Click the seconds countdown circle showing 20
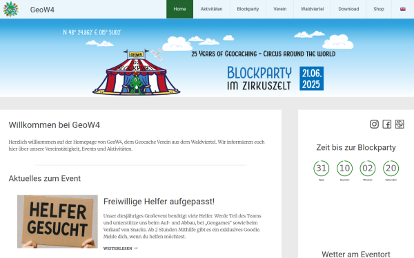This screenshot has width=414, height=258. coord(391,169)
